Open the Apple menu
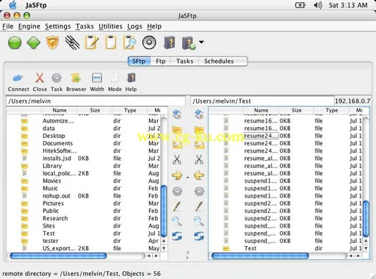The height and width of the screenshot is (279, 376). point(13,5)
